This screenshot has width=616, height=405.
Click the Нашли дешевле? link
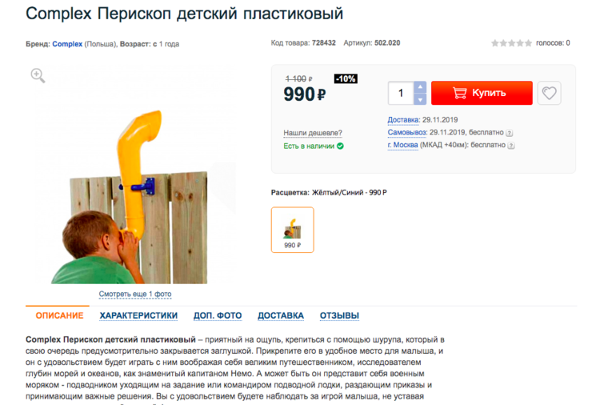313,133
